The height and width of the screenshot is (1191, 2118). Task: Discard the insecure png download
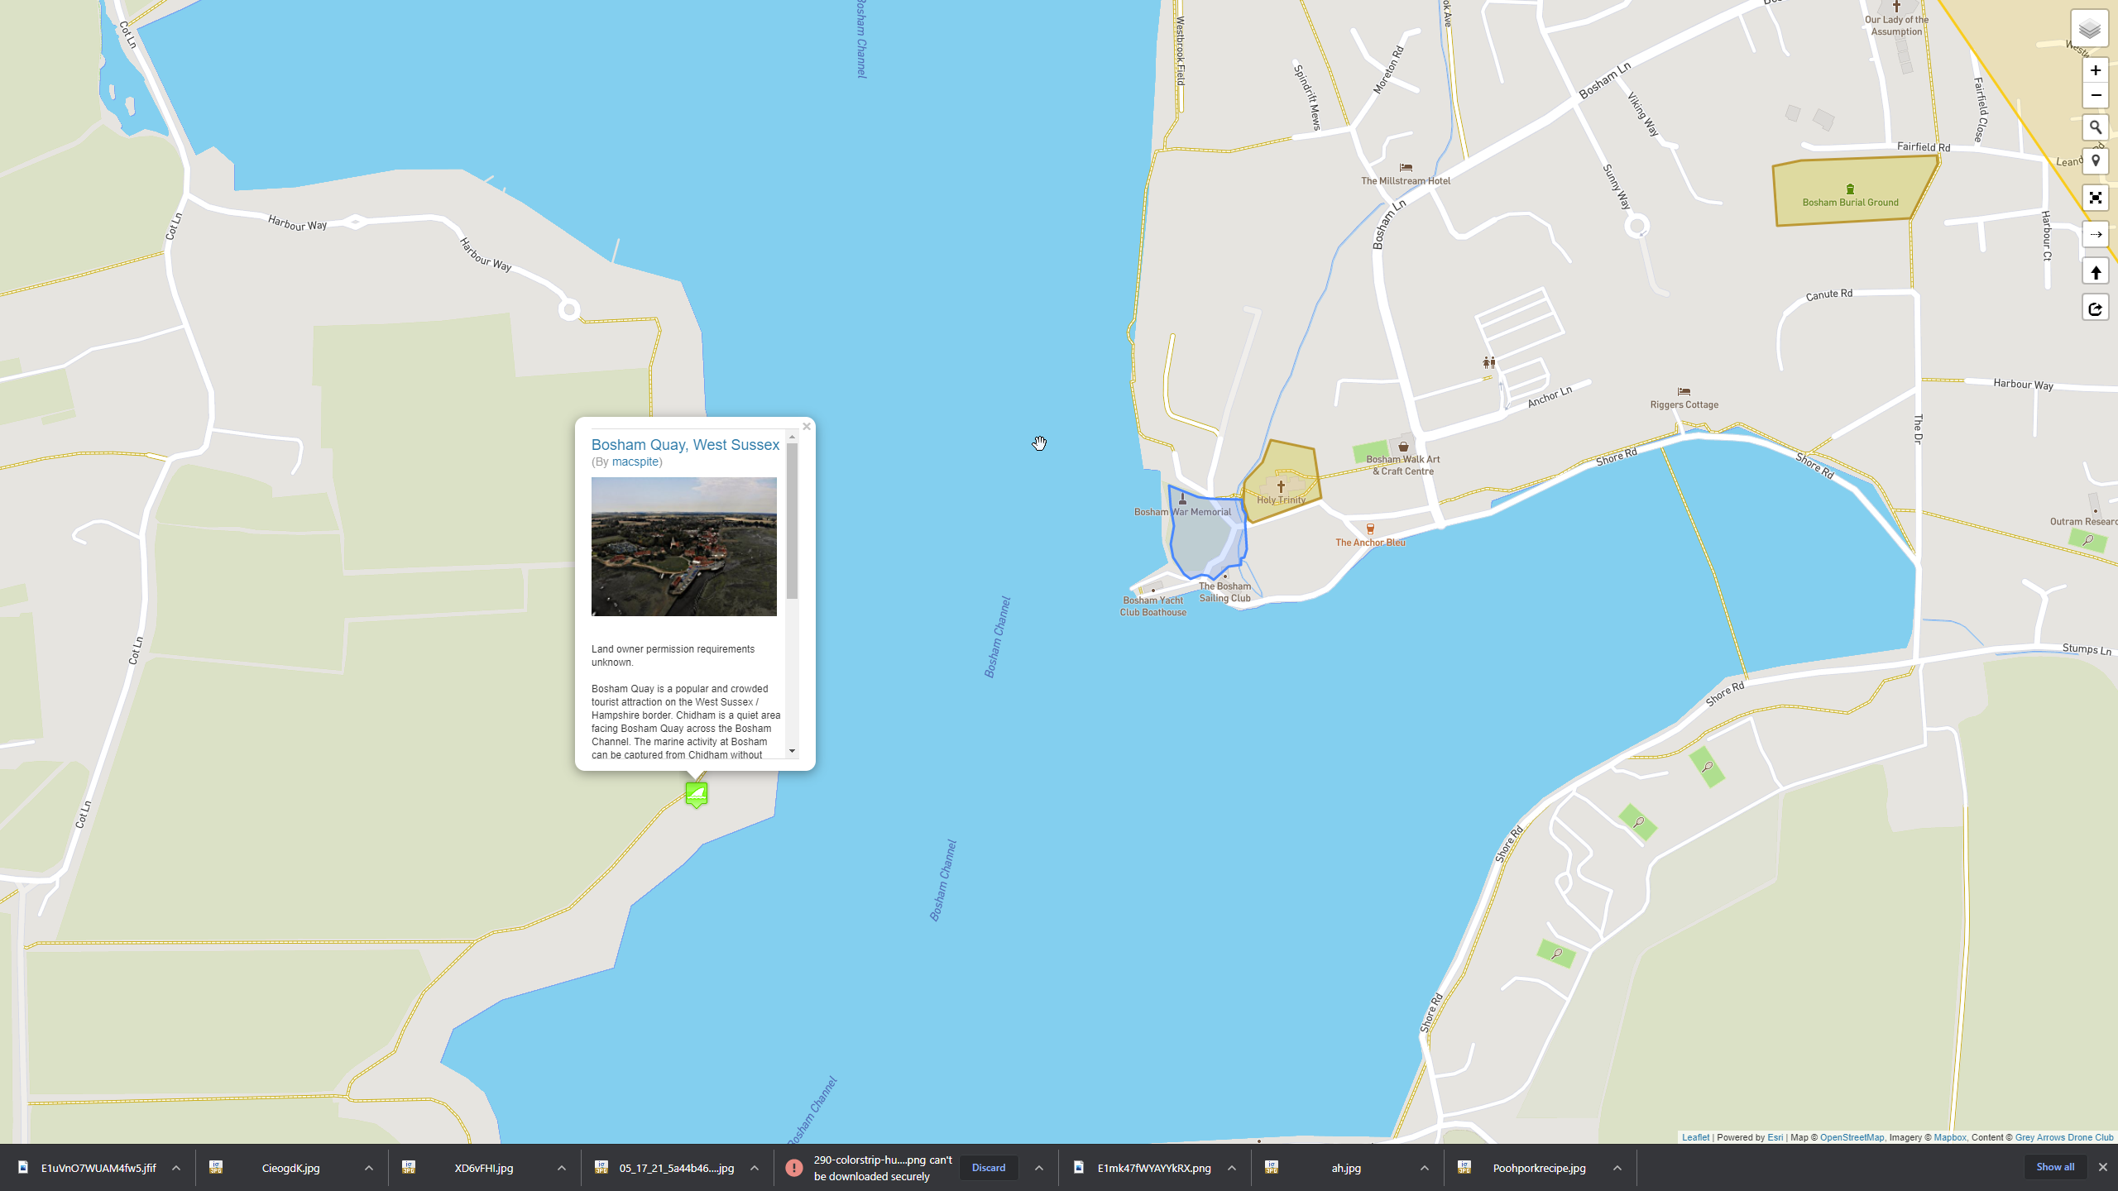[989, 1168]
